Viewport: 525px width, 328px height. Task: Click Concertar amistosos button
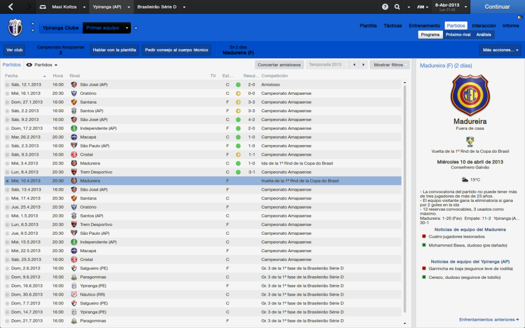[x=279, y=65]
